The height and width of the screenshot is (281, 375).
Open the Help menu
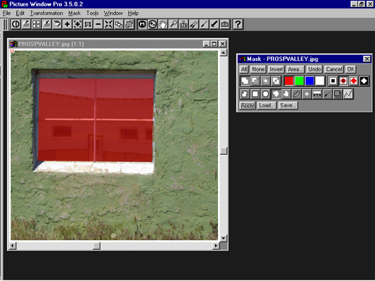(133, 13)
